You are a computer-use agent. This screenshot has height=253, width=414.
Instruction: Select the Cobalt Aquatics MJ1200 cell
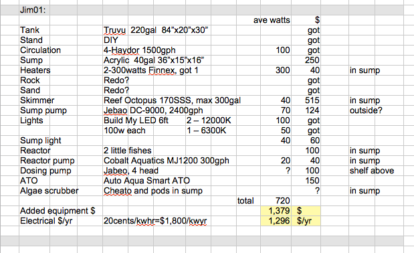tap(167, 161)
